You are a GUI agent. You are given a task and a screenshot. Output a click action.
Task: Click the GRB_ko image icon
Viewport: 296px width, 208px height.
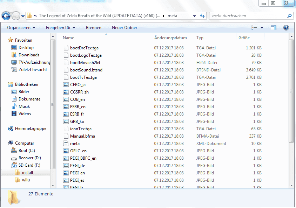click(x=66, y=121)
